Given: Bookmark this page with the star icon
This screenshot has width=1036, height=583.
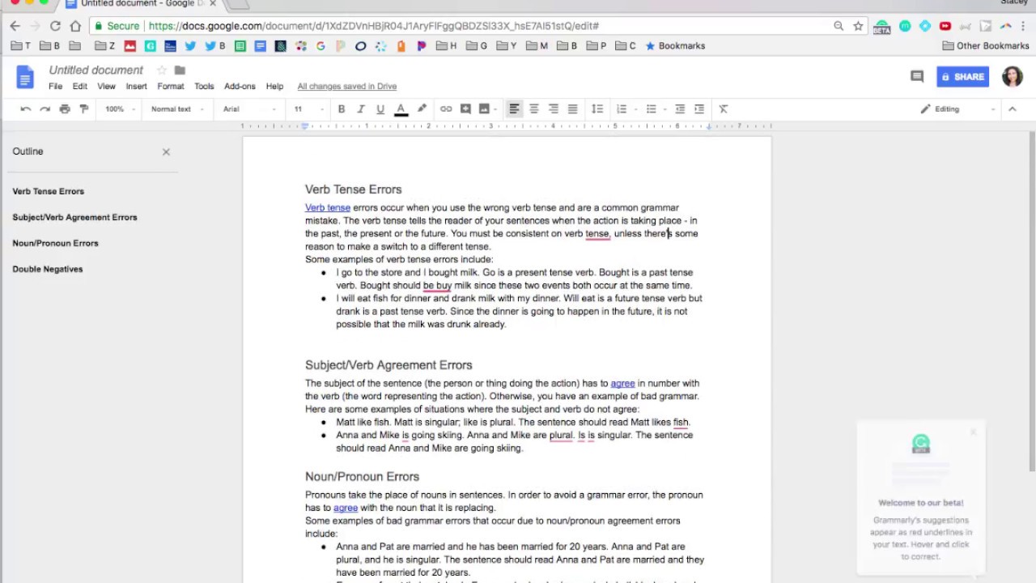Looking at the screenshot, I should click(x=858, y=26).
